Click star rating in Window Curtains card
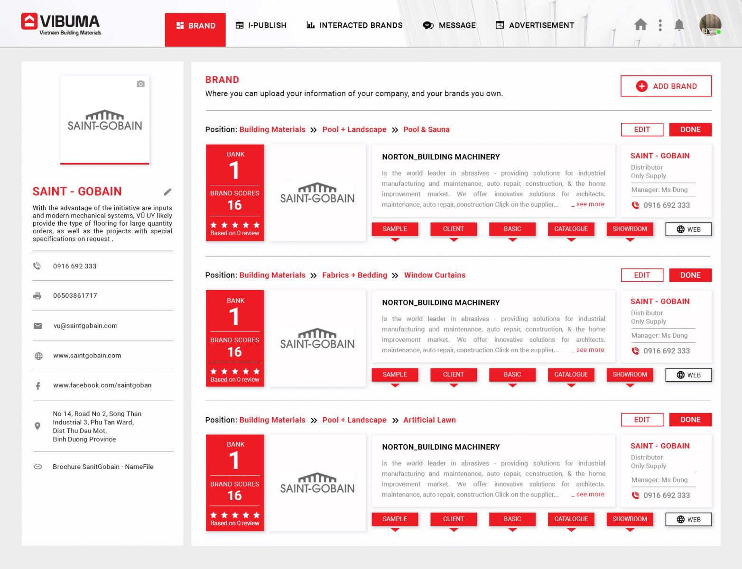Viewport: 742px width, 569px height. pyautogui.click(x=235, y=371)
